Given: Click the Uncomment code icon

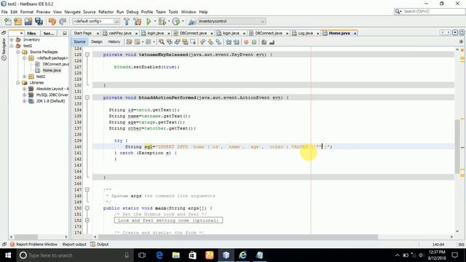Looking at the screenshot, I should coord(272,42).
